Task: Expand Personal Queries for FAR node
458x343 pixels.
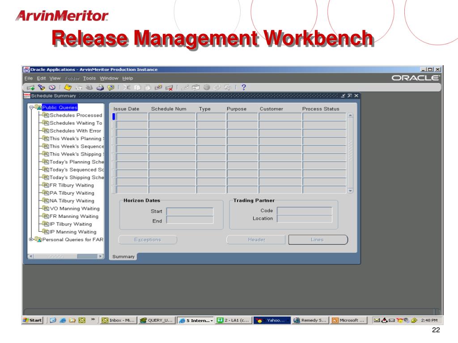Action: [x=31, y=239]
